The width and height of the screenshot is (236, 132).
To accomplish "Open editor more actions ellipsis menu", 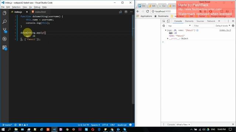I will coord(131,12).
